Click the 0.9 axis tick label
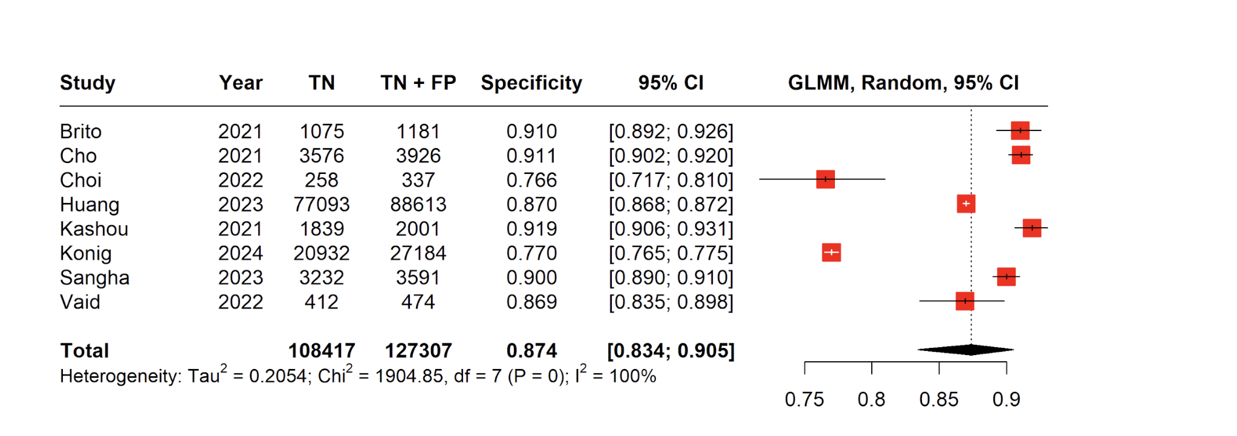This screenshot has height=436, width=1237. [1006, 399]
